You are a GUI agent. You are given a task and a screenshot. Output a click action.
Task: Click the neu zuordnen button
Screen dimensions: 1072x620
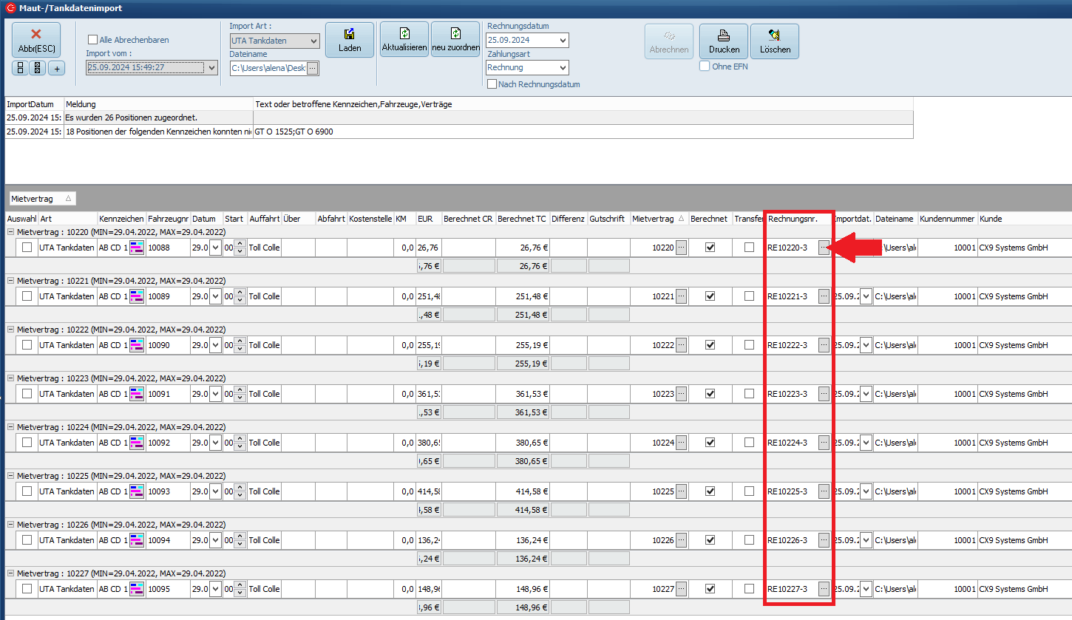(455, 41)
